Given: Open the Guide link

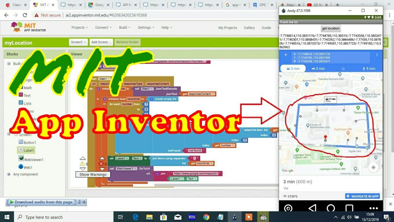Looking at the screenshot, I should coord(266,28).
